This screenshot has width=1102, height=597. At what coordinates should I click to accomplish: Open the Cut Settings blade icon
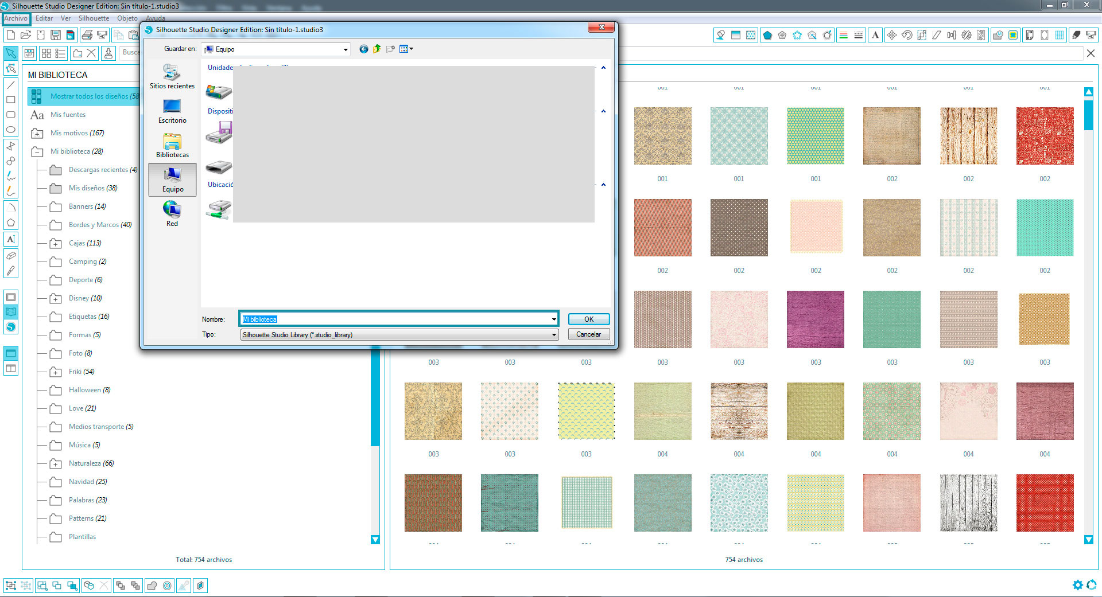[1076, 35]
